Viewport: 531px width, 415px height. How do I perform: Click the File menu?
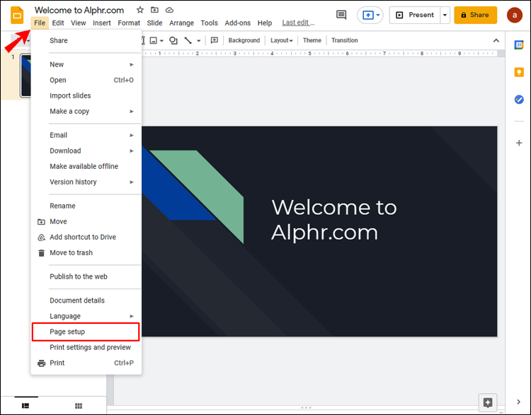tap(40, 23)
